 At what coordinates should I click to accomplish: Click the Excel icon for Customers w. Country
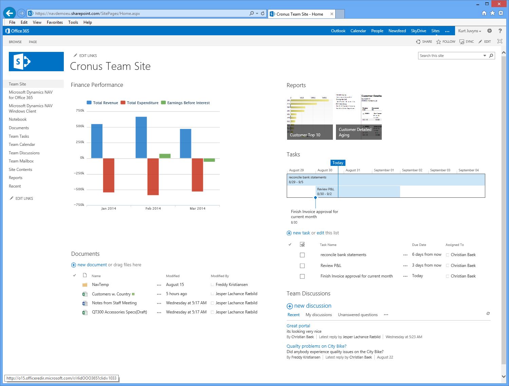[x=85, y=294]
